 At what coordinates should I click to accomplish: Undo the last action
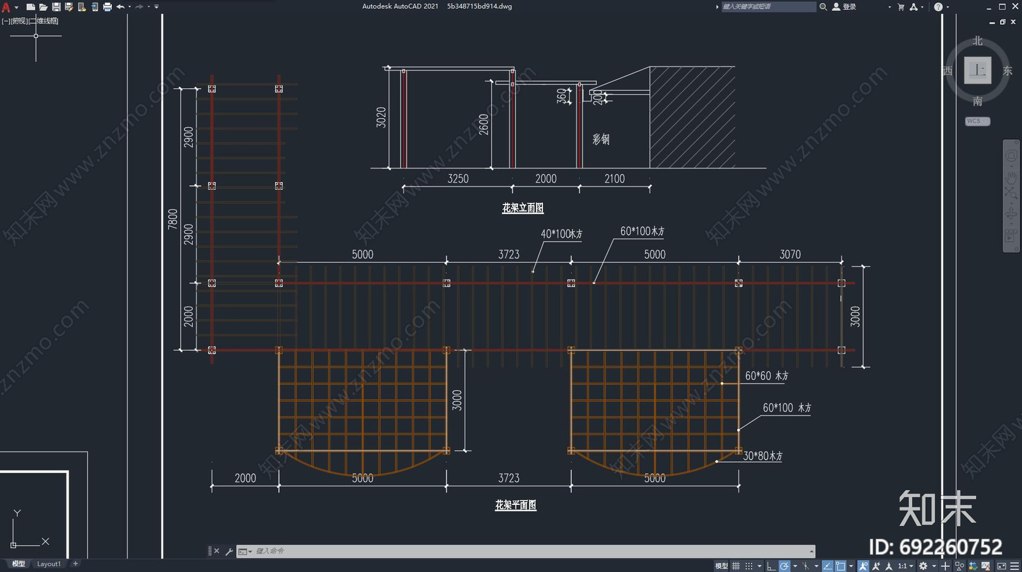120,7
